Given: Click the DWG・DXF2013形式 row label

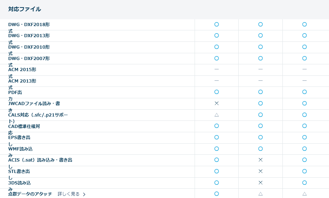Looking at the screenshot, I should coord(29,36).
